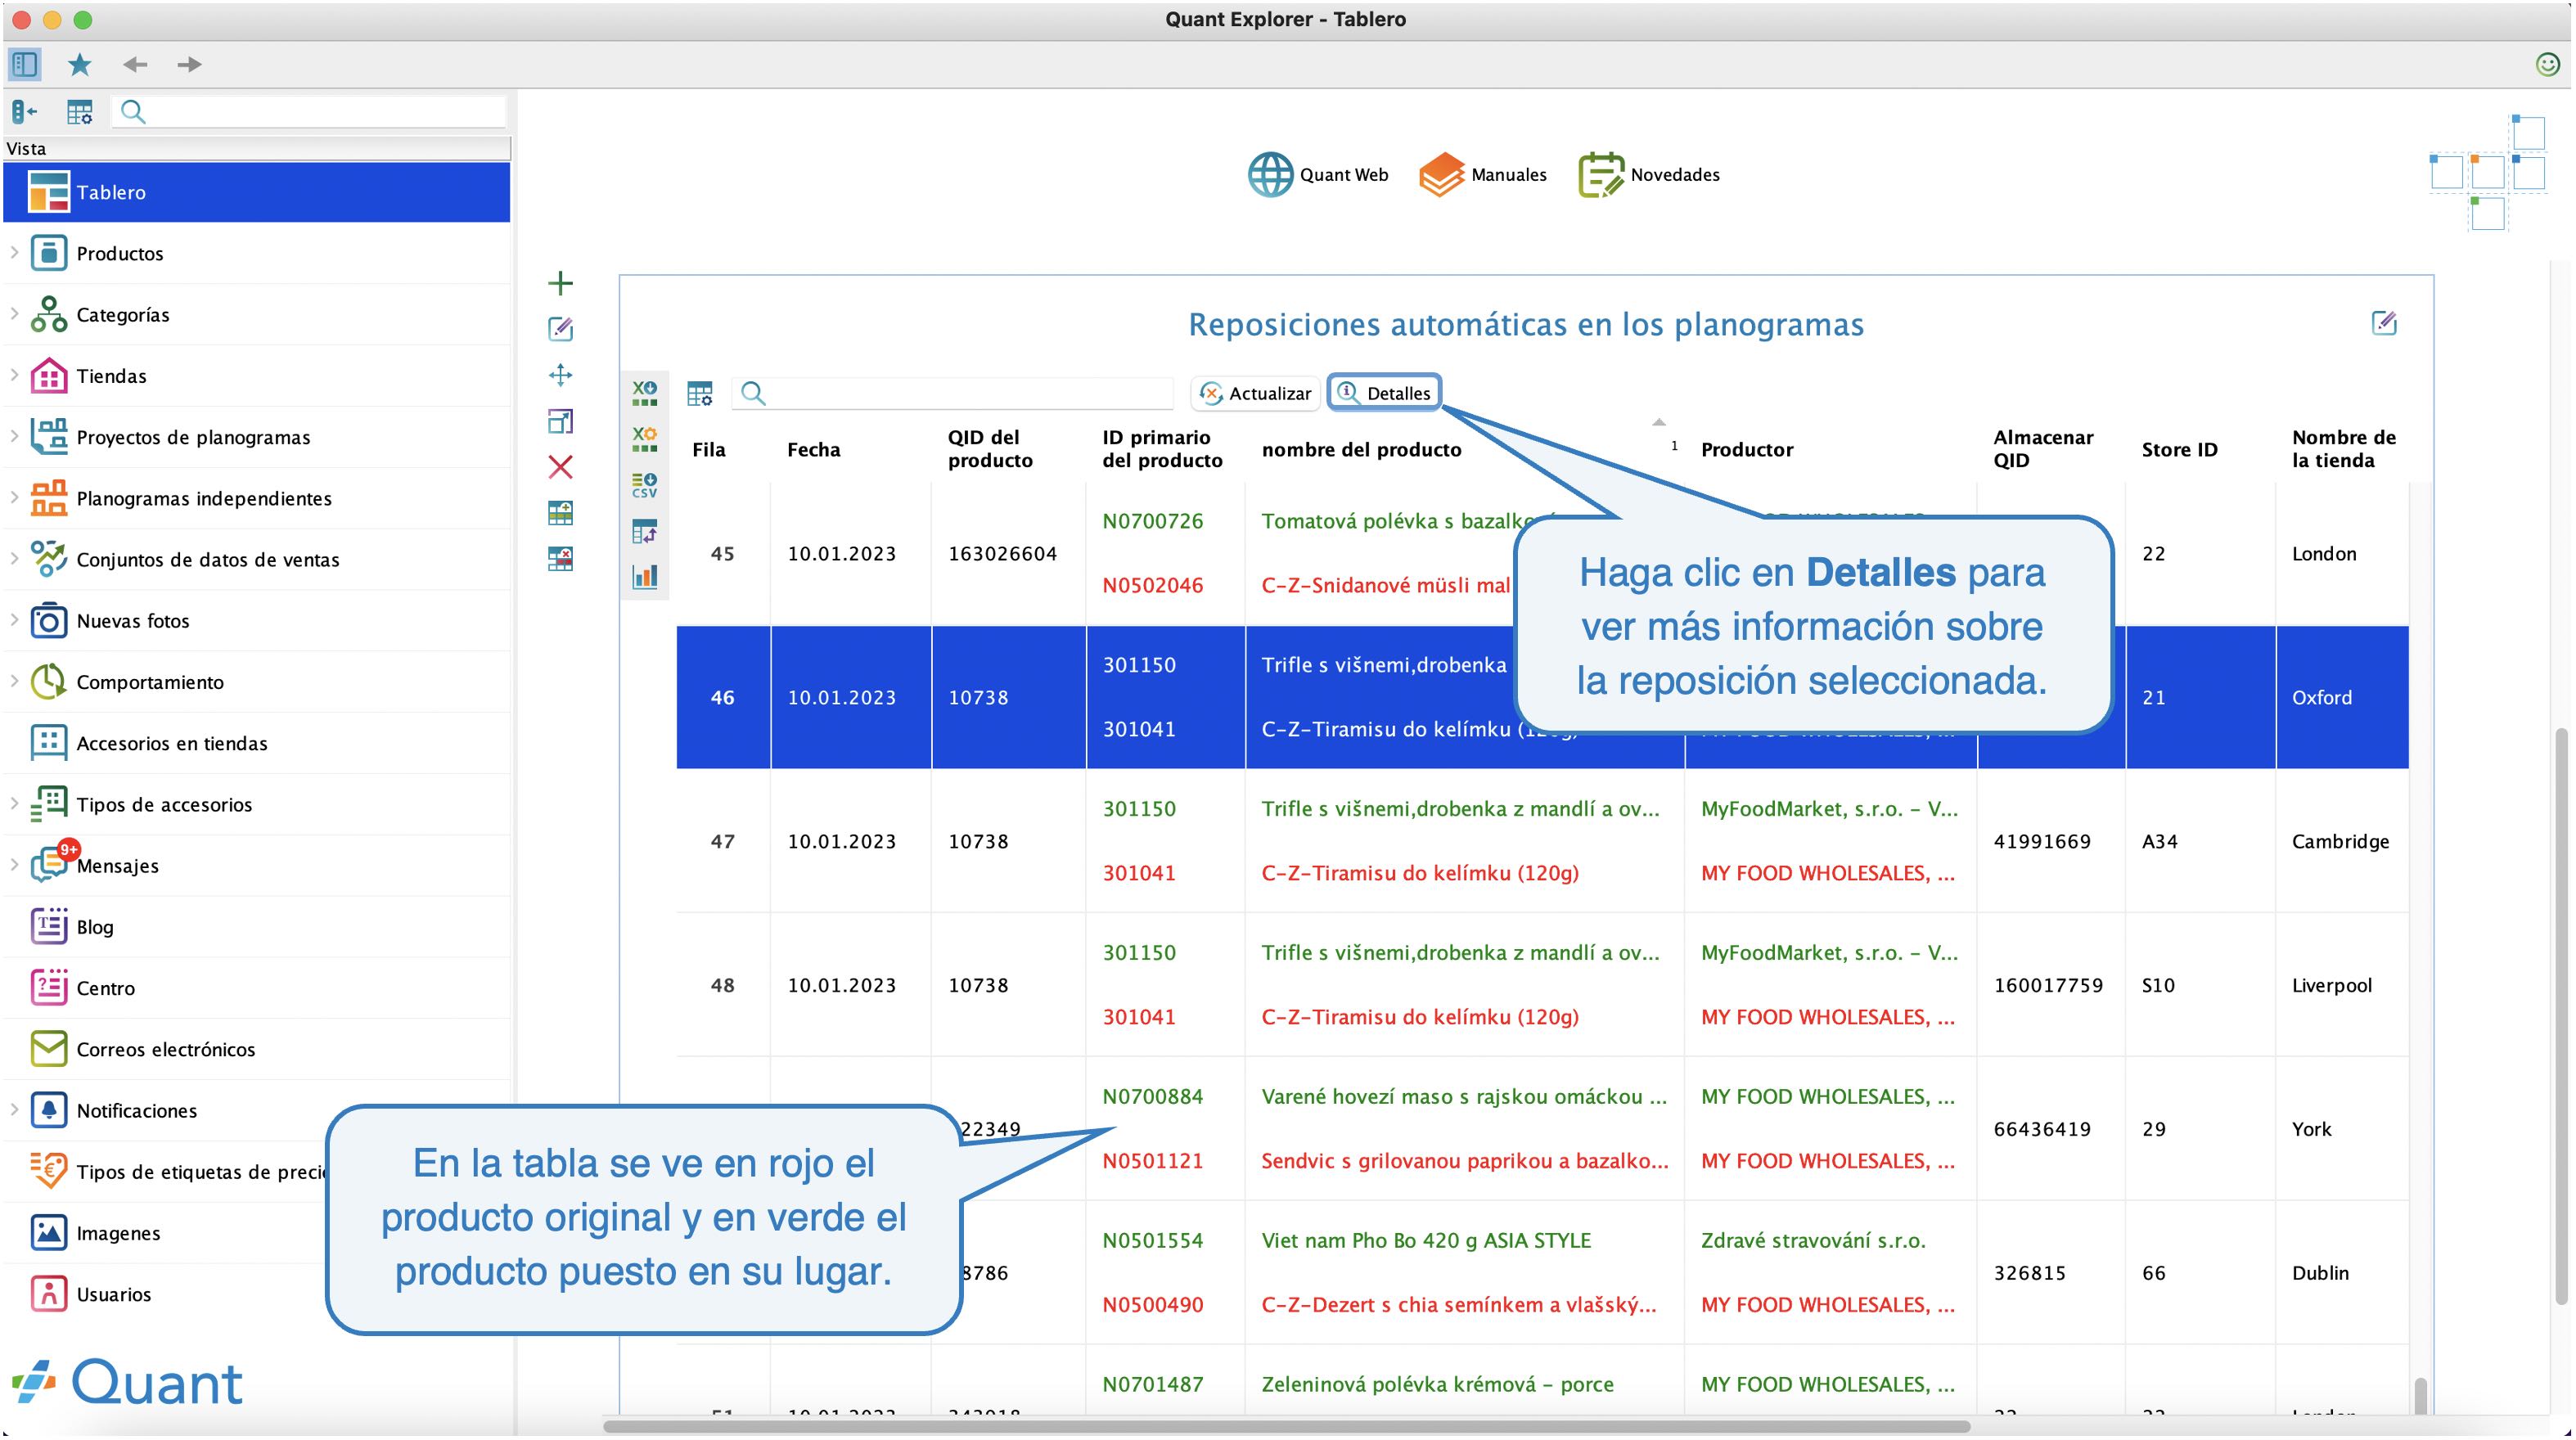This screenshot has height=1440, width=2576.
Task: Select the Liverpool store cell
Action: 2340,985
